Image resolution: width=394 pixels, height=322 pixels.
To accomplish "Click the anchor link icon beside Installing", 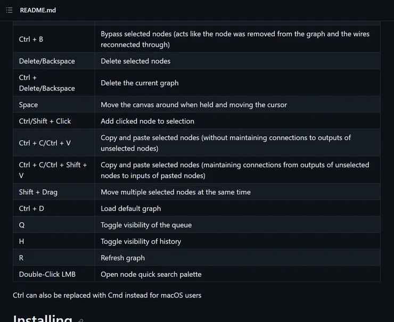I will (81, 320).
